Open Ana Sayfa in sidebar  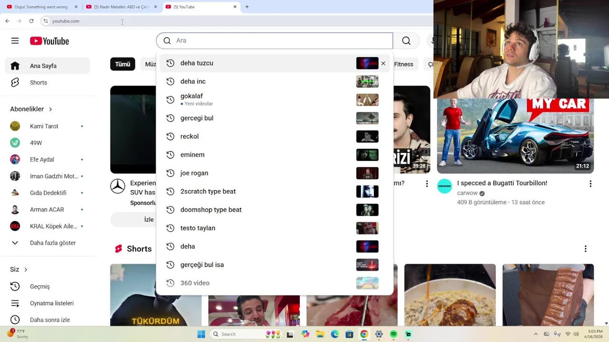click(48, 66)
